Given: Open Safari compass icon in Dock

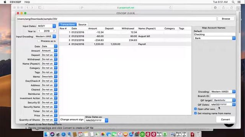Looking at the screenshot, I should coord(64,134).
